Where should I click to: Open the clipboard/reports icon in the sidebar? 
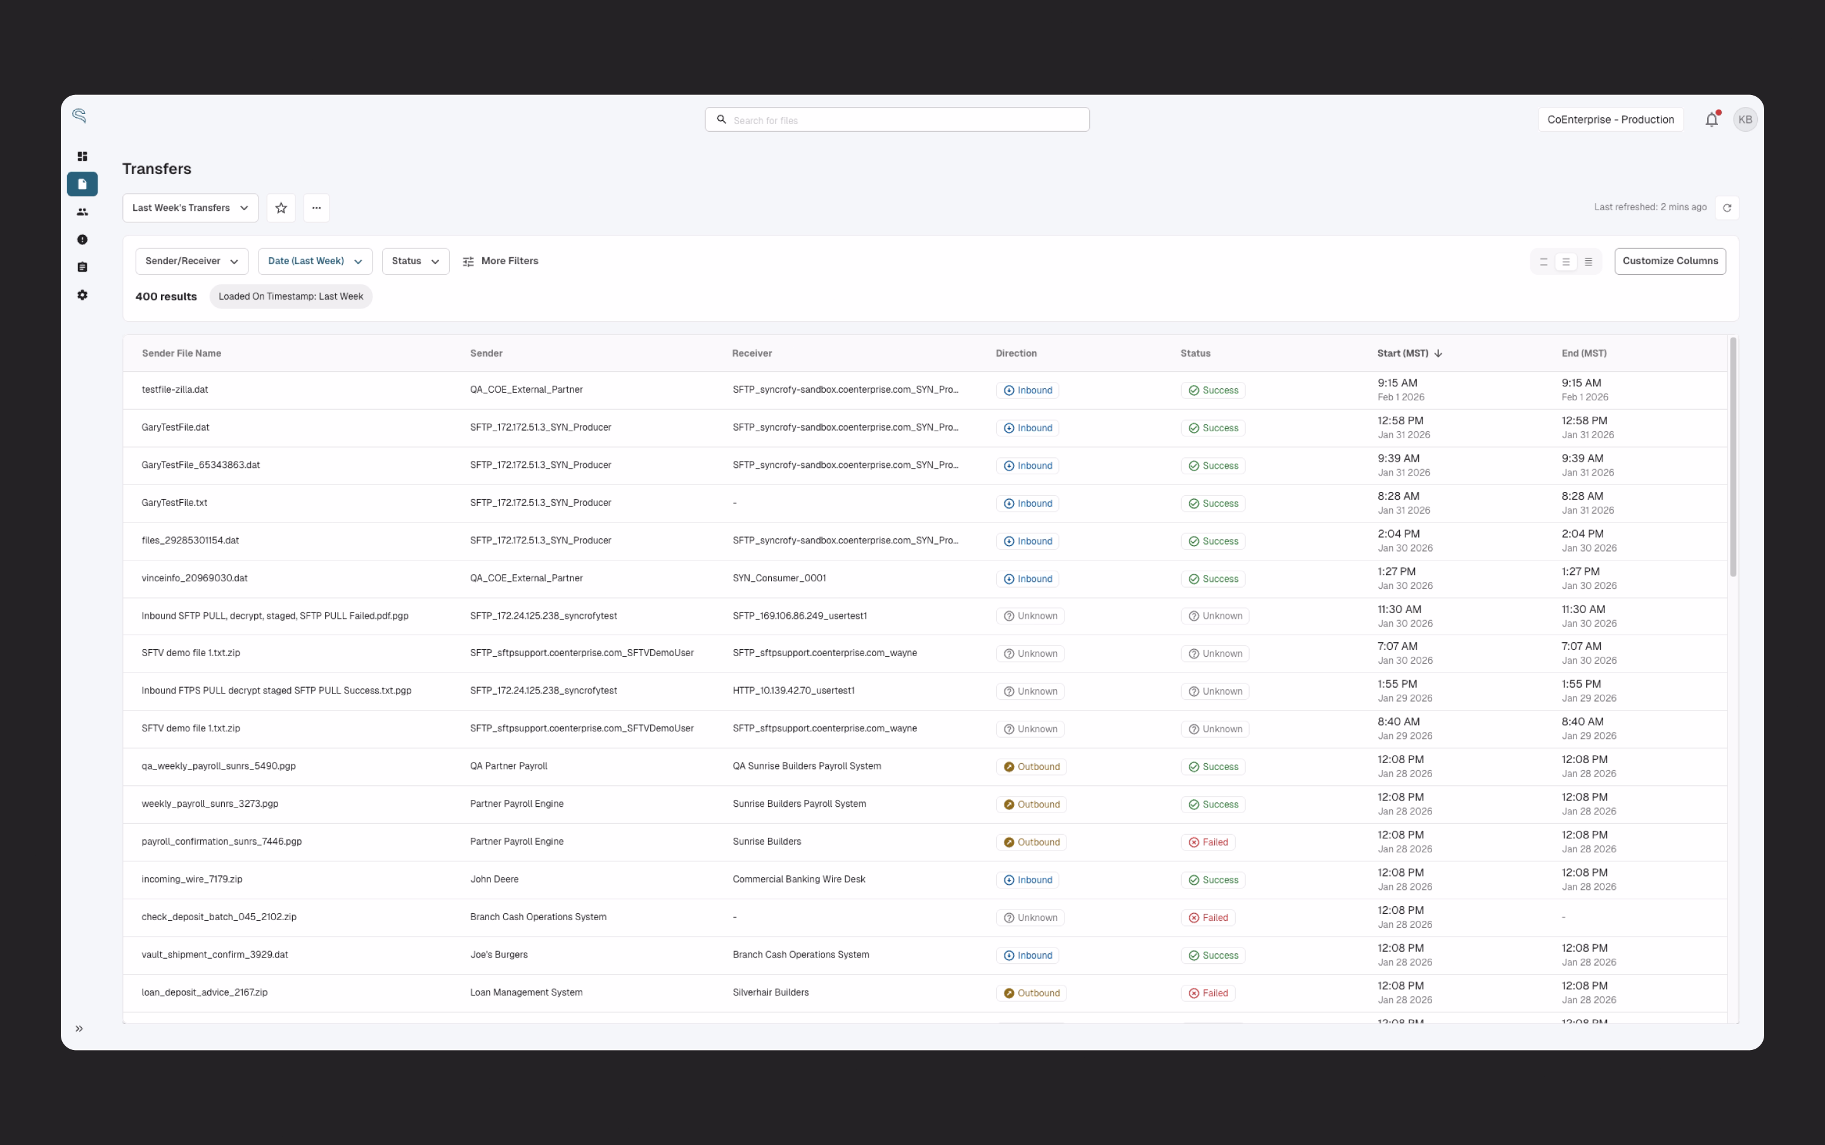pos(82,267)
